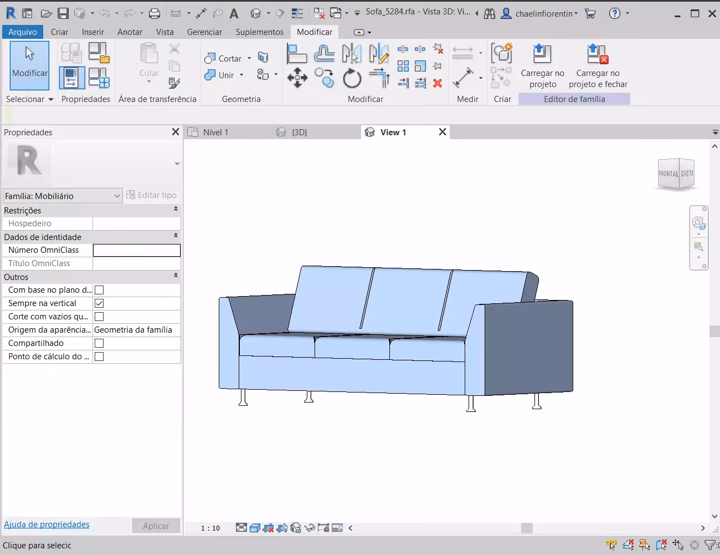The width and height of the screenshot is (720, 555).
Task: Open the Criar ribbon tab
Action: point(59,32)
